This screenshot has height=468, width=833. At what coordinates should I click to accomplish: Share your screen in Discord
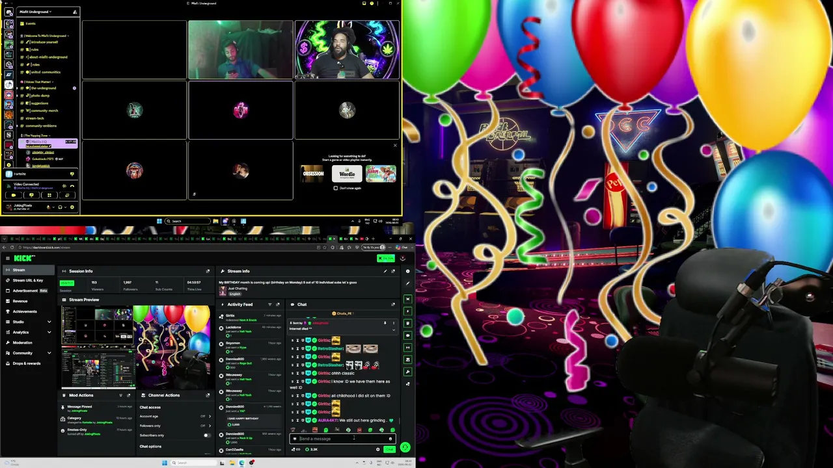point(31,195)
